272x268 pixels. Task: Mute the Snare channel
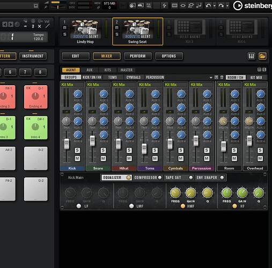tap(103, 159)
